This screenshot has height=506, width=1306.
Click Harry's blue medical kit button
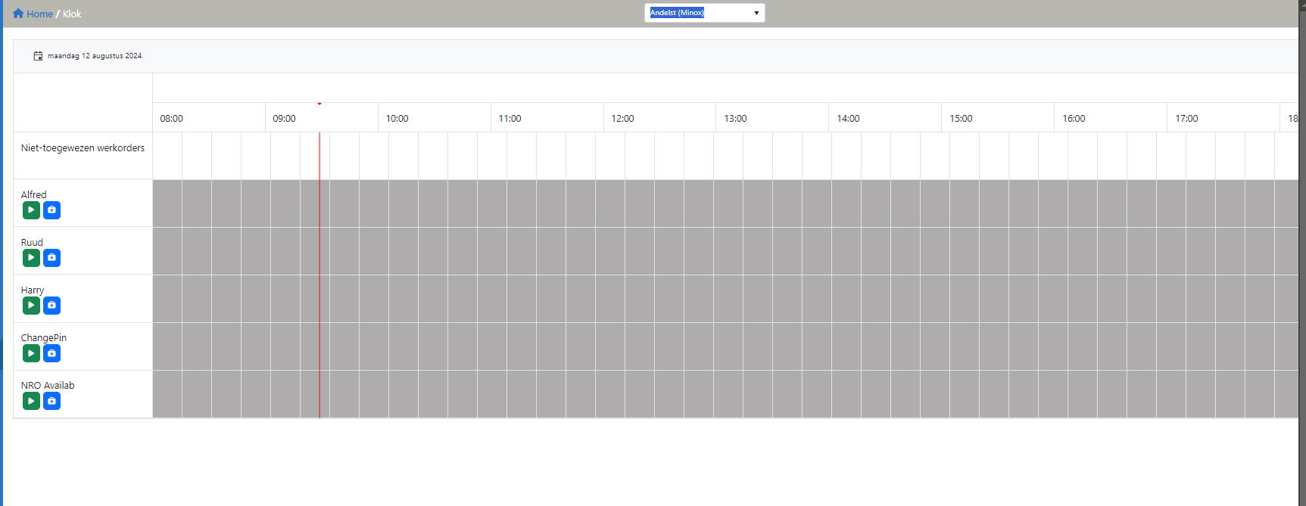[x=51, y=306]
